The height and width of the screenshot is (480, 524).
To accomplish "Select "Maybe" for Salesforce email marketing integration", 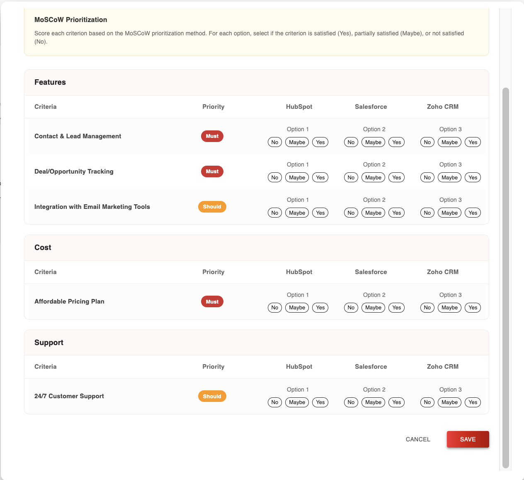I will [x=373, y=213].
